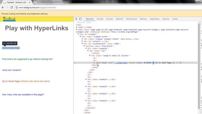Collapse the body node in DOM tree

click(76, 29)
